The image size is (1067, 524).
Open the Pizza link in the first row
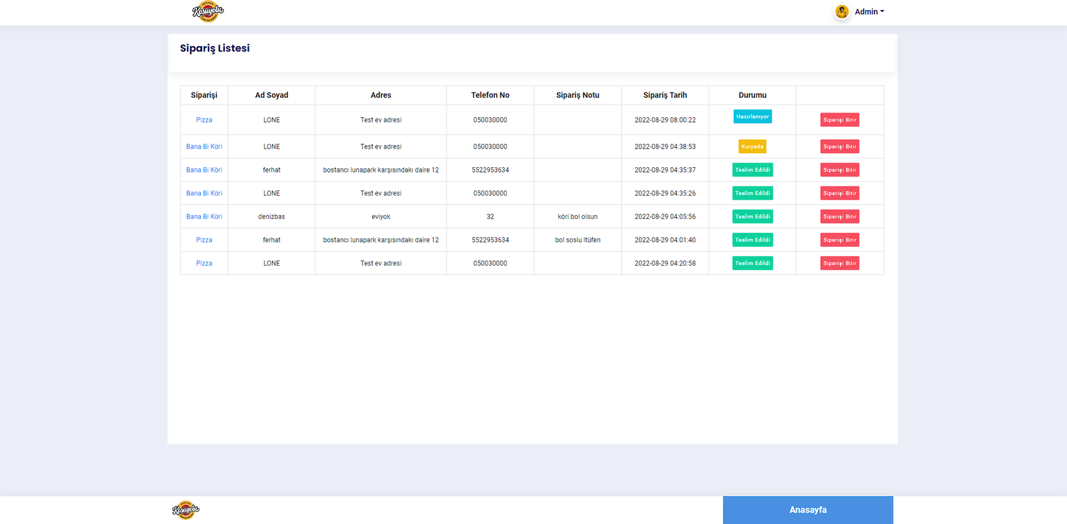(204, 120)
